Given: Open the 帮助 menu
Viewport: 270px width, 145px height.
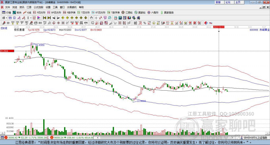Looking at the screenshot, I should pos(81,7).
